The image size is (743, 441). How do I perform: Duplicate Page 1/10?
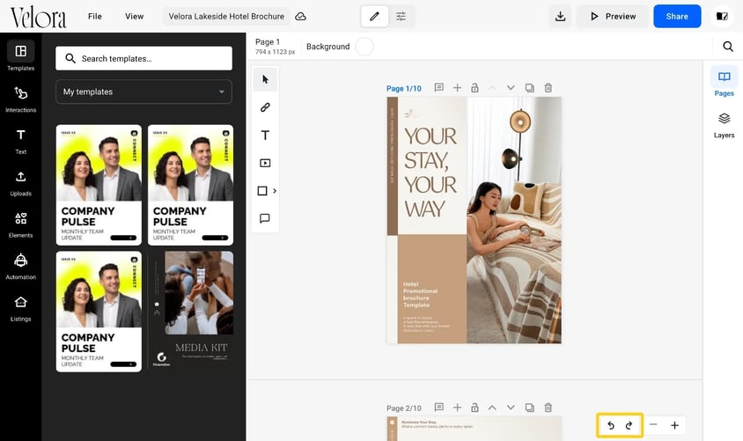point(529,88)
